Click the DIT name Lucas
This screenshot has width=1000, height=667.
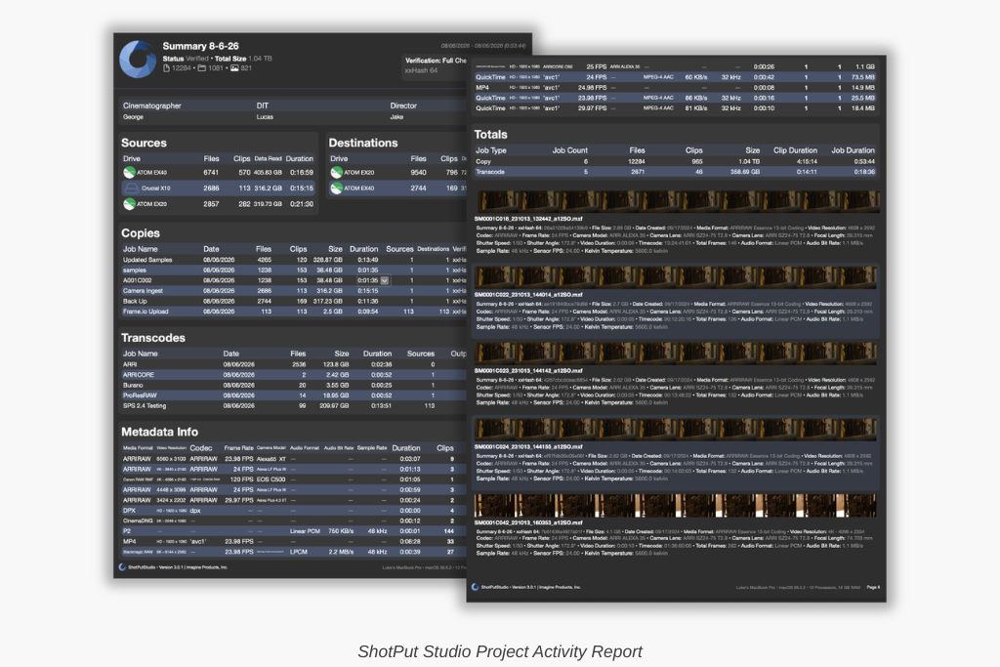point(265,117)
